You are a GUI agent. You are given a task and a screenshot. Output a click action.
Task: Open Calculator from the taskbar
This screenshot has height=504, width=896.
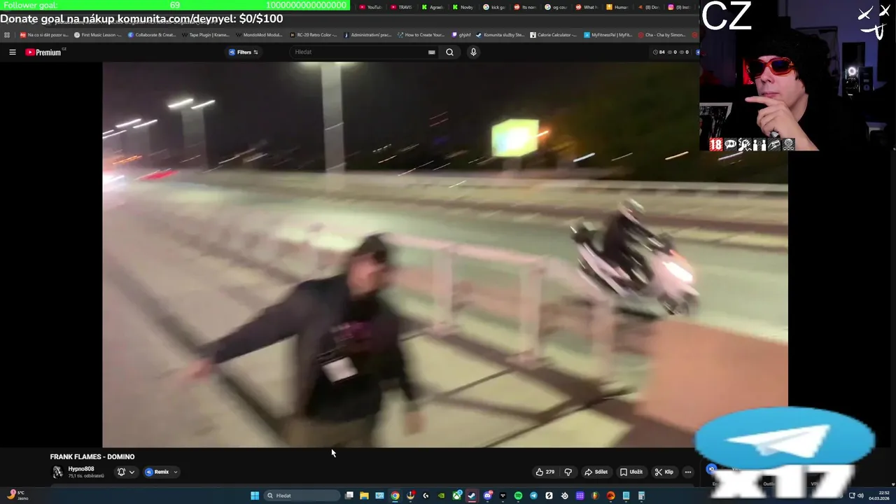click(x=641, y=496)
